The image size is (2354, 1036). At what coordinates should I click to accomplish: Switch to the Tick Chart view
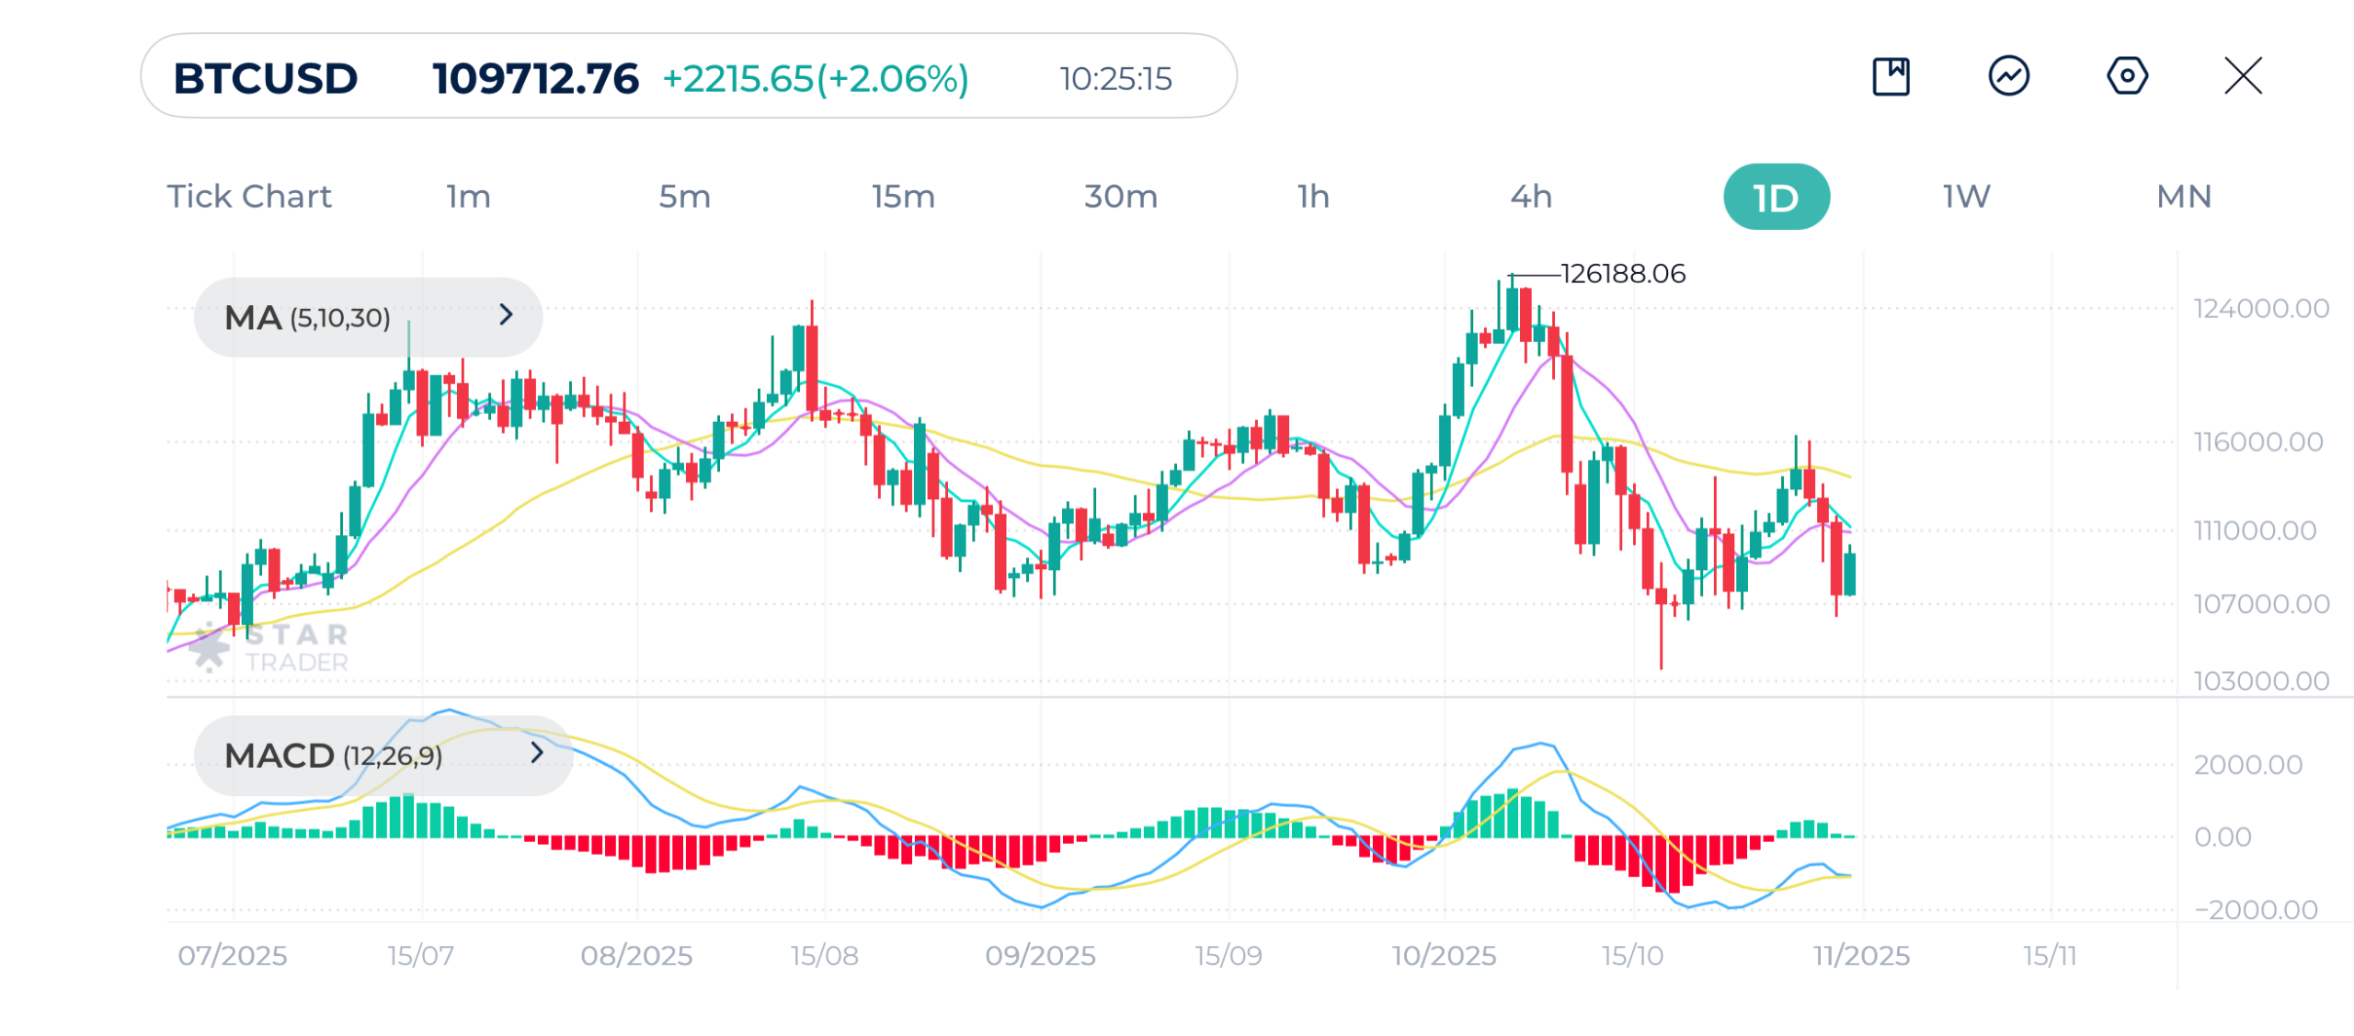click(x=248, y=197)
